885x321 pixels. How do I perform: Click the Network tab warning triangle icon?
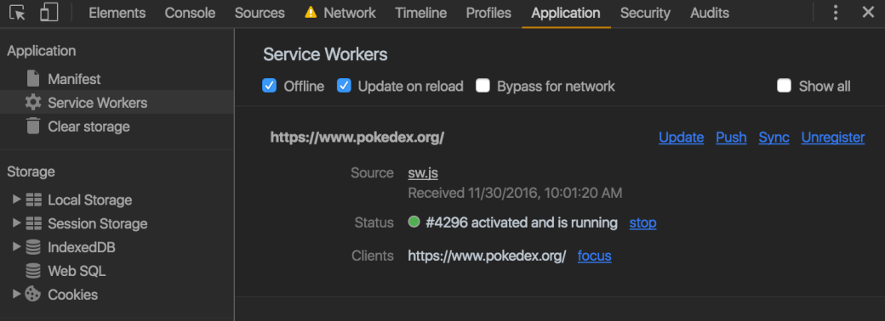(x=311, y=13)
